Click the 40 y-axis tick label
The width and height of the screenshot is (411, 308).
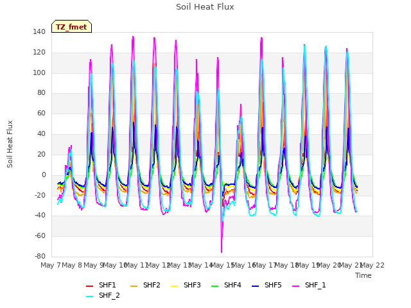[41, 134]
